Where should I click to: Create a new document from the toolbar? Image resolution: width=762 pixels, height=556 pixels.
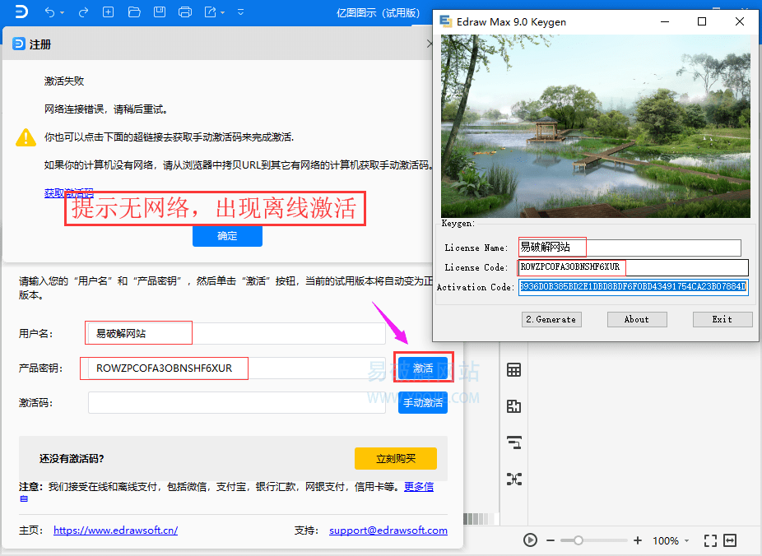(108, 12)
